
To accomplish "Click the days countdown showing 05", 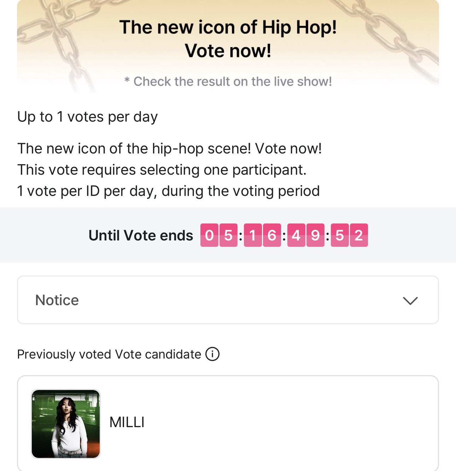I will (x=219, y=235).
